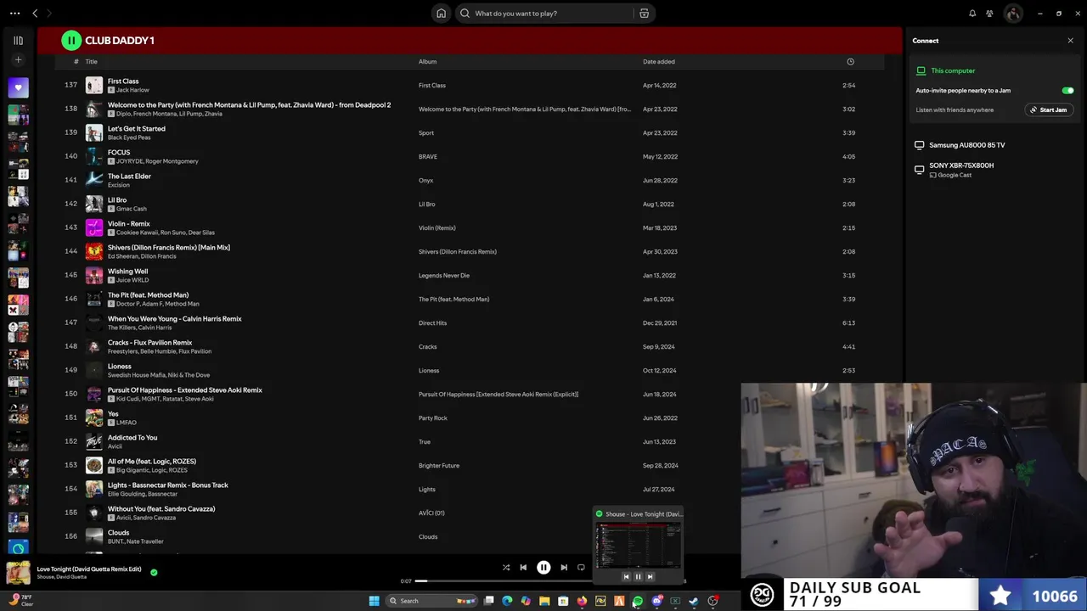Open Love Tonight title in now playing bar
Screen dimensions: 1087x611
[89, 569]
